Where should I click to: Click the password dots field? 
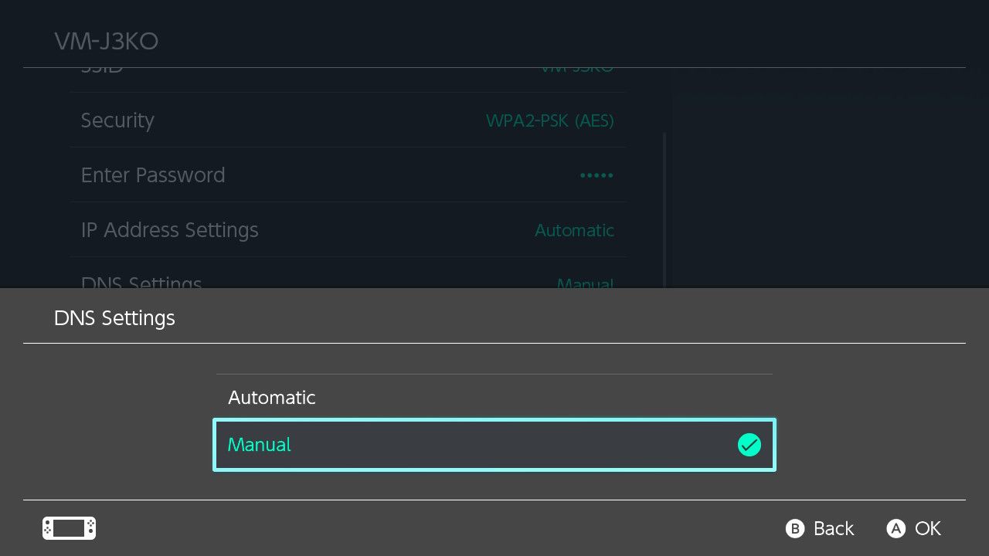point(596,175)
